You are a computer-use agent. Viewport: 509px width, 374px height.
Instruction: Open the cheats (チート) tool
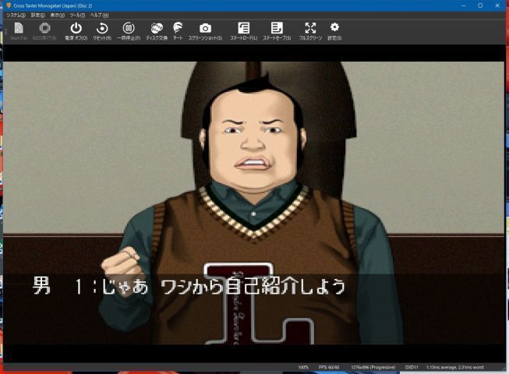tap(178, 31)
